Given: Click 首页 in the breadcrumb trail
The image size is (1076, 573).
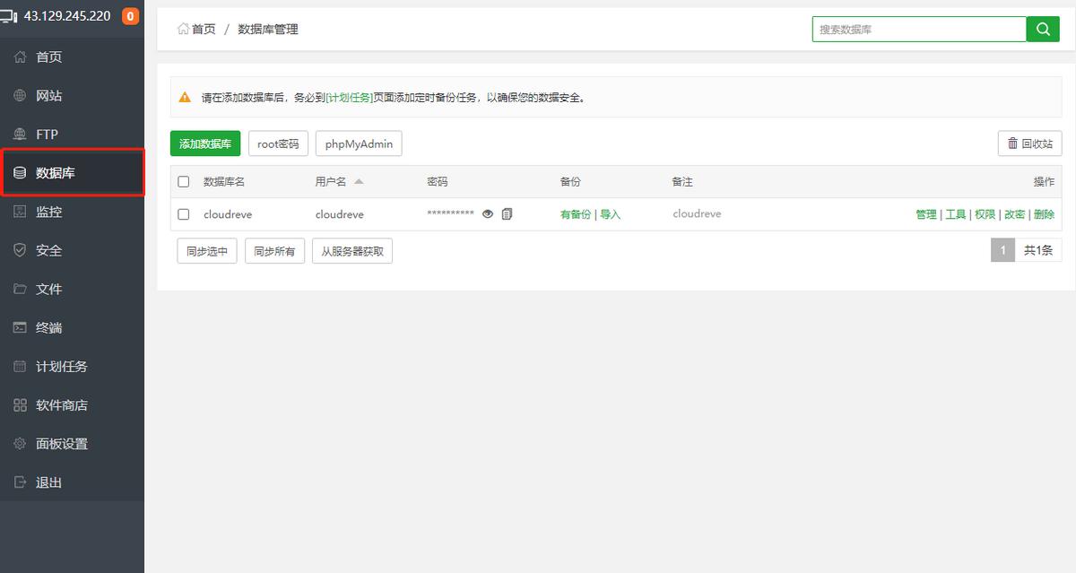Looking at the screenshot, I should coord(201,29).
